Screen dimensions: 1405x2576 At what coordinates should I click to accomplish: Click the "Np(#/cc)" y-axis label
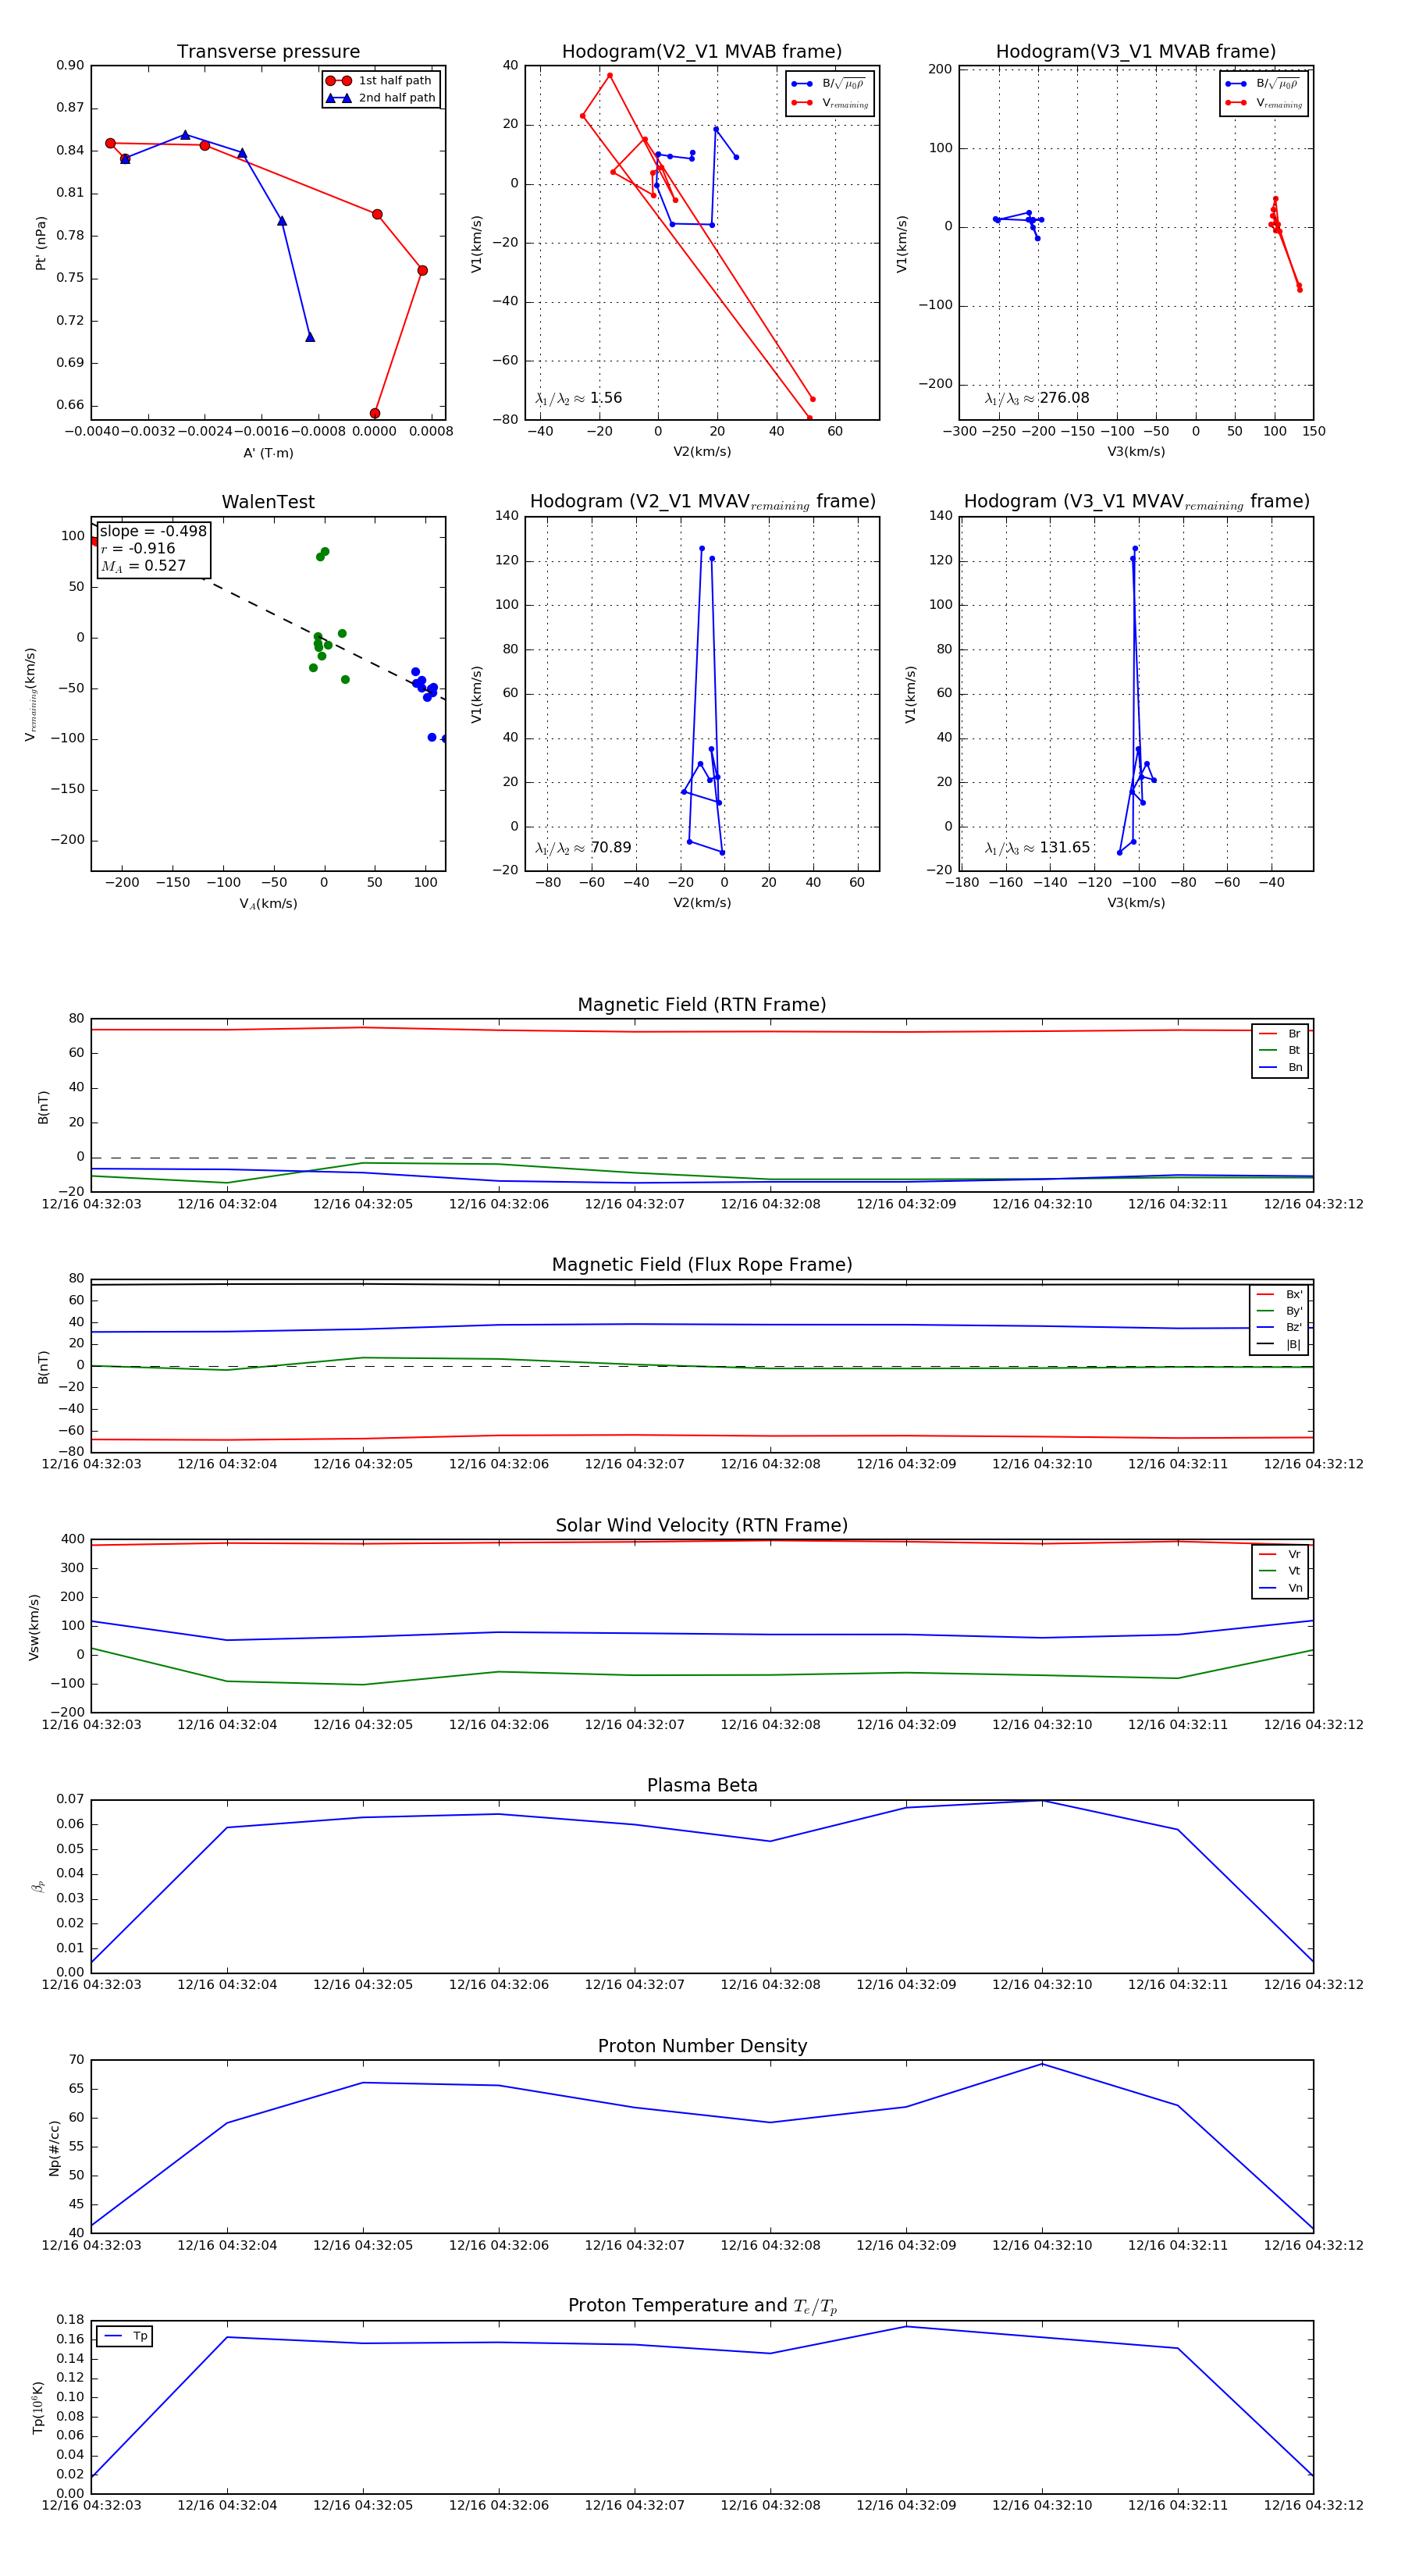54,2147
